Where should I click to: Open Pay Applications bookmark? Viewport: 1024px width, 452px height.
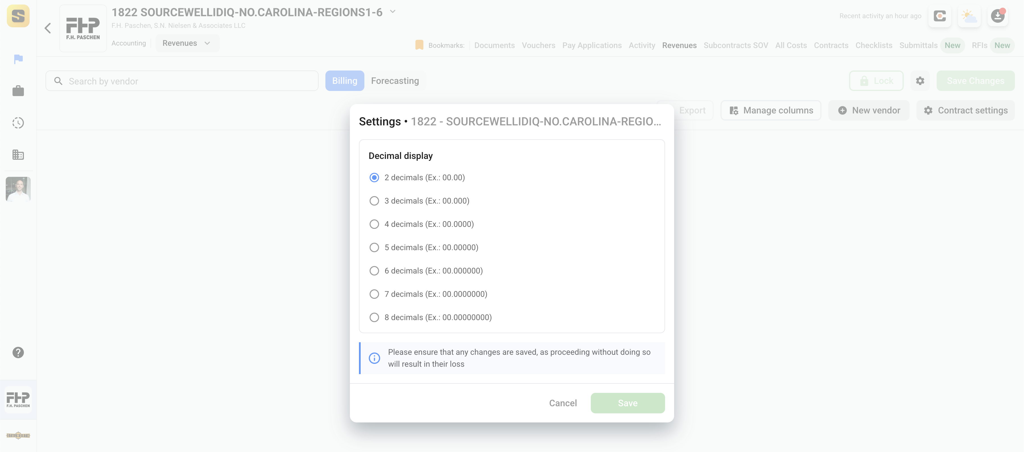pos(592,45)
